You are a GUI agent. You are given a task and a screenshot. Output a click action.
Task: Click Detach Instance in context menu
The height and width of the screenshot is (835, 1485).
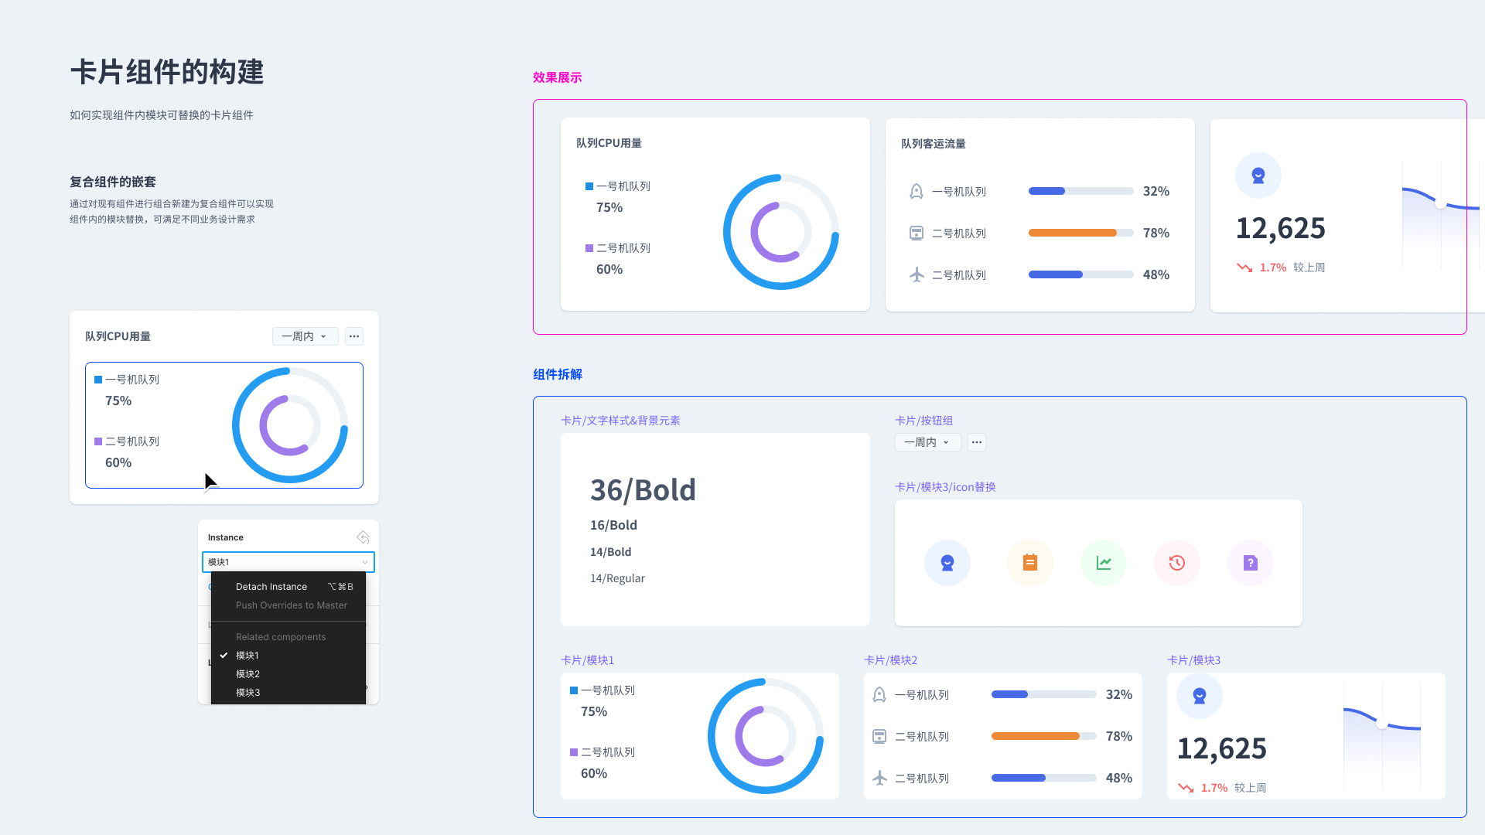coord(269,586)
